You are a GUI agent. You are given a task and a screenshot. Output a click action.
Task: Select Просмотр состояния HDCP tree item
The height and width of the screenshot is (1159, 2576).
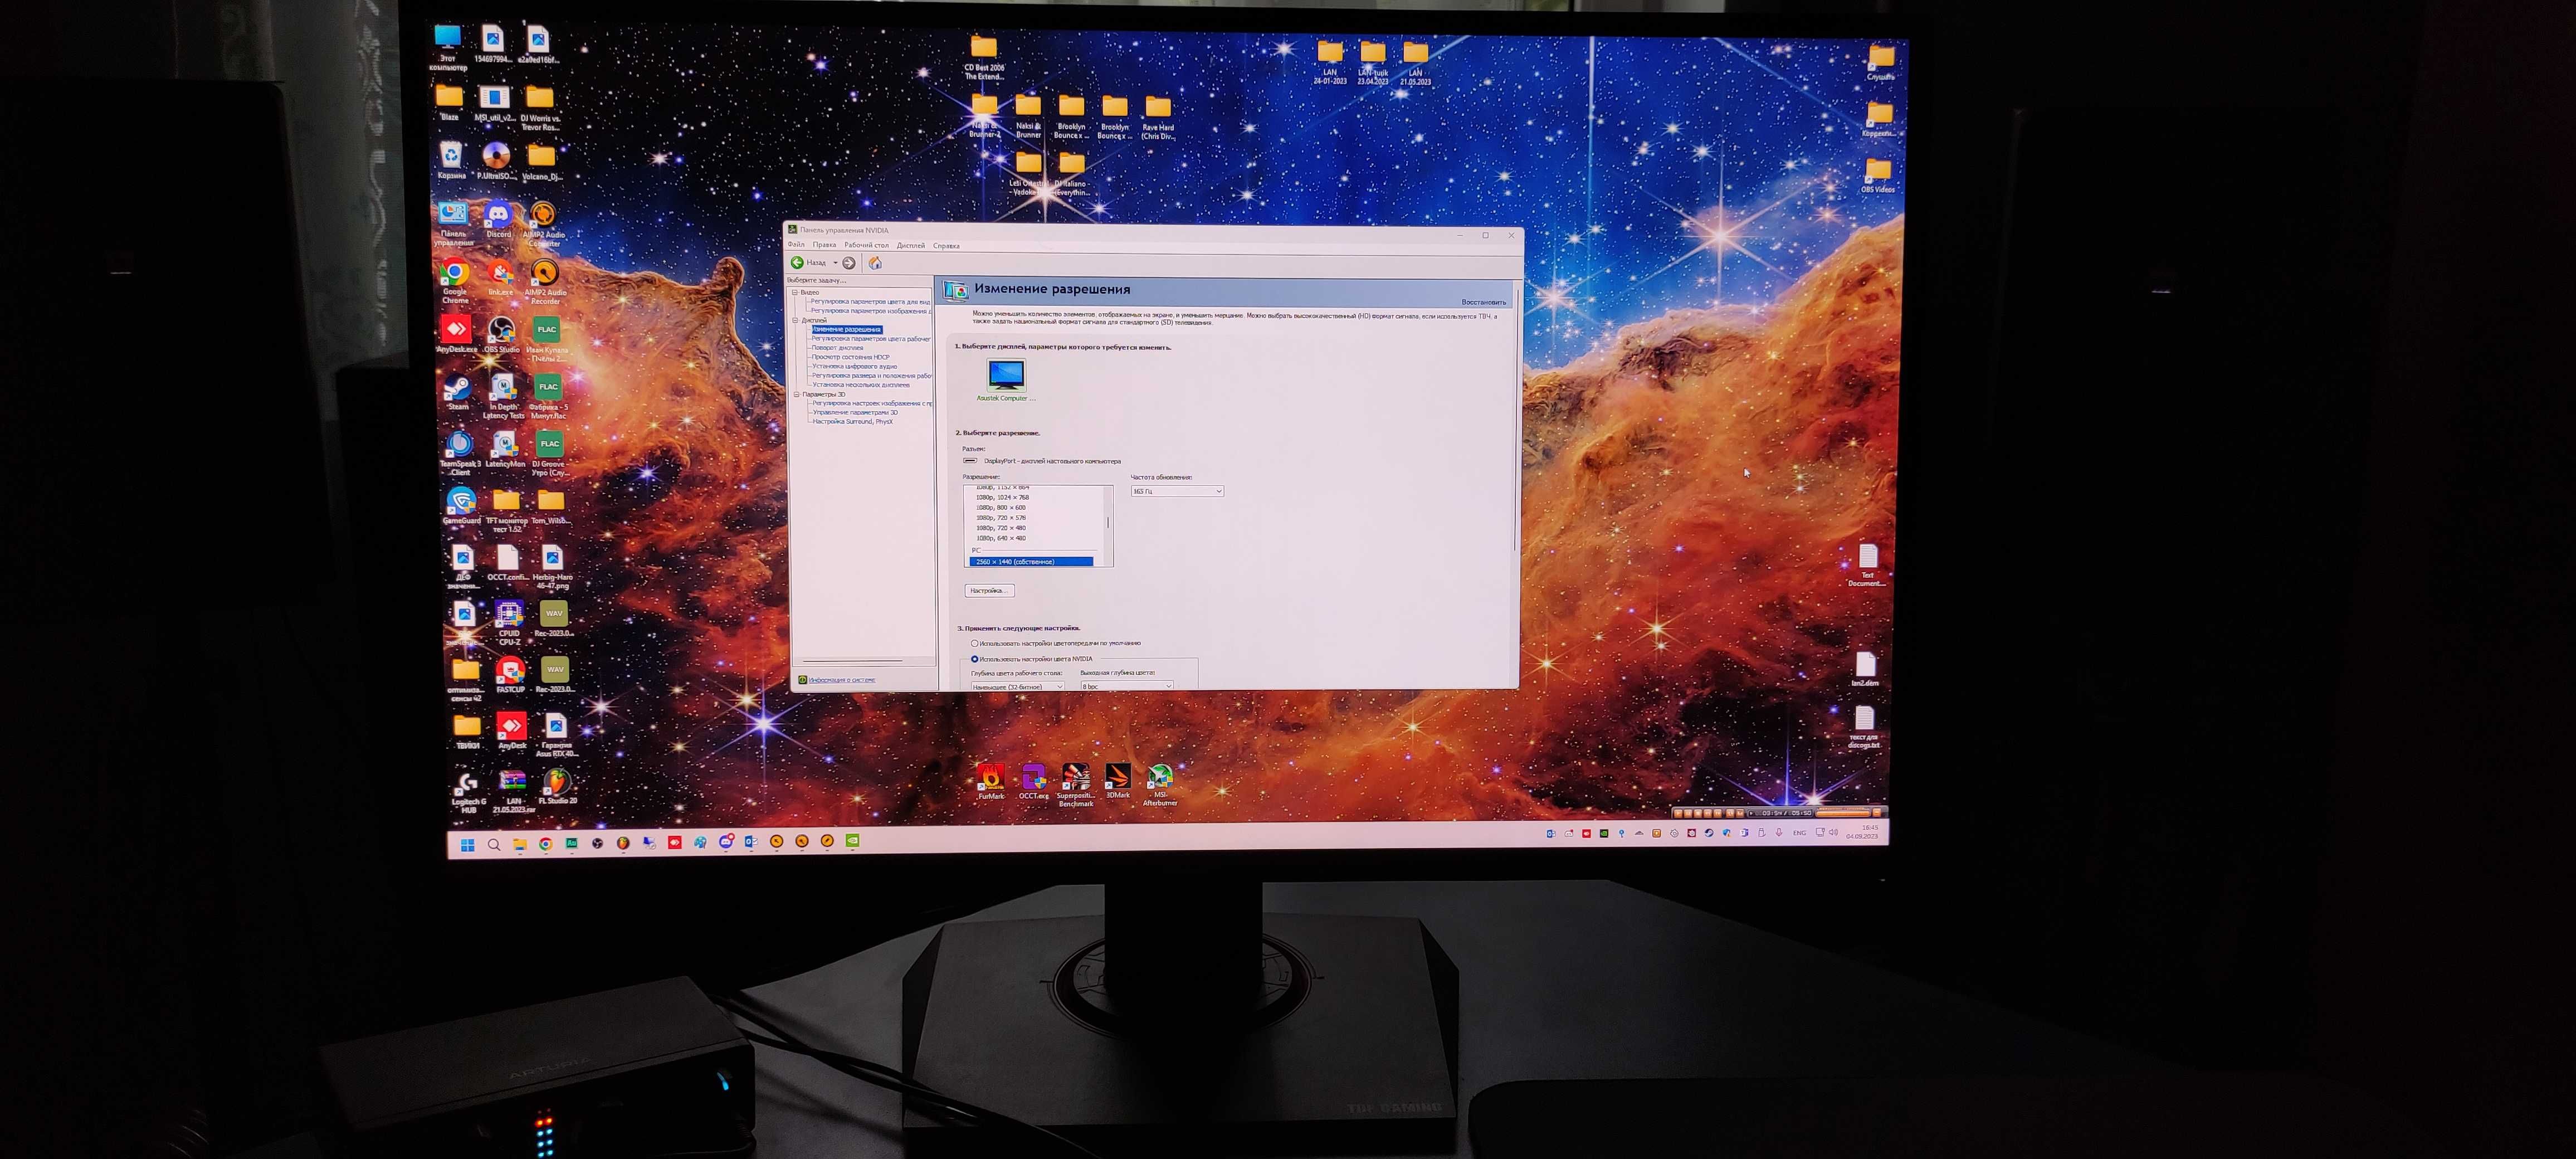[x=850, y=357]
